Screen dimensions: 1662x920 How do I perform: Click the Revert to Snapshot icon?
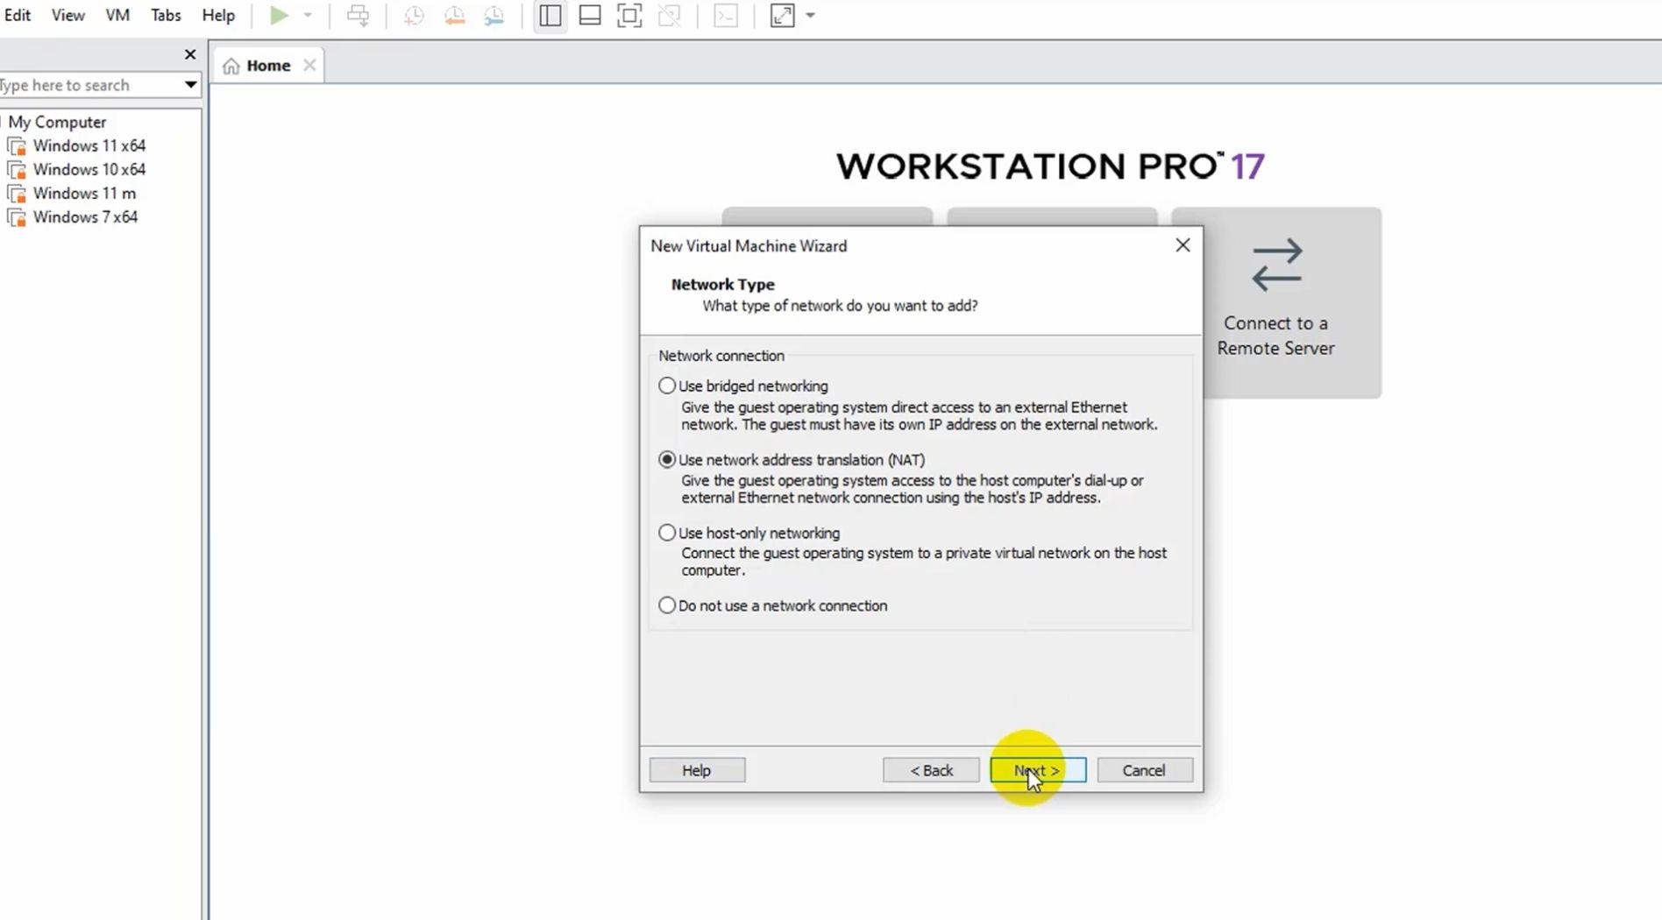tap(454, 16)
